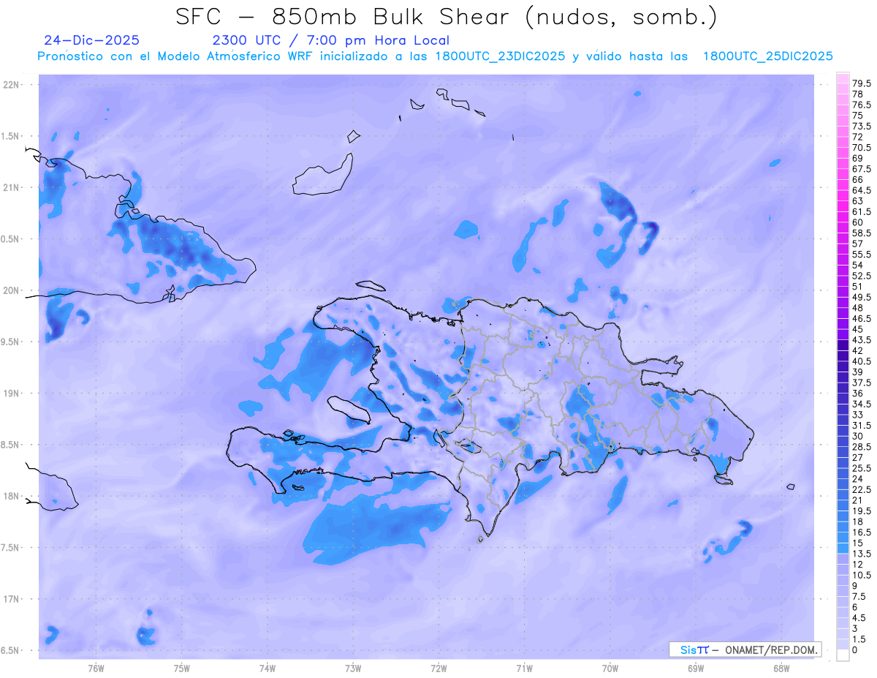The width and height of the screenshot is (877, 678).
Task: Click the legend value '0'
Action: [x=855, y=650]
